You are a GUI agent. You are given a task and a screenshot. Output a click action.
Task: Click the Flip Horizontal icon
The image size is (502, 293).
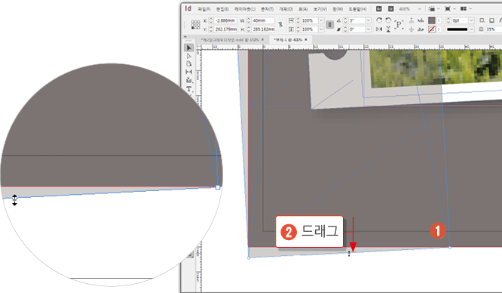379,29
